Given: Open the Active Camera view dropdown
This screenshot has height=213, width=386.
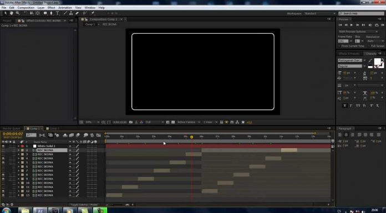Looking at the screenshot, I should pos(189,122).
